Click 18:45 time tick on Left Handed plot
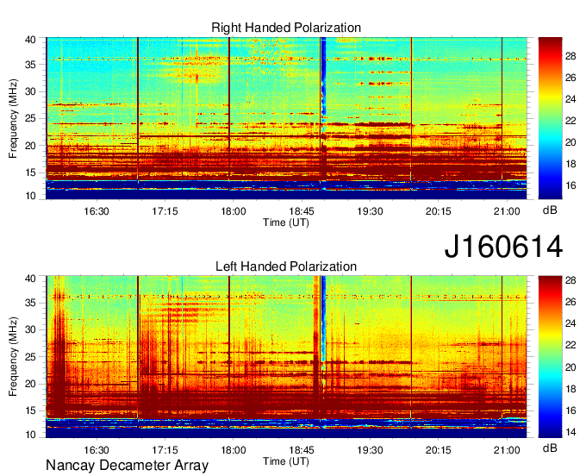The image size is (586, 476). [x=302, y=450]
